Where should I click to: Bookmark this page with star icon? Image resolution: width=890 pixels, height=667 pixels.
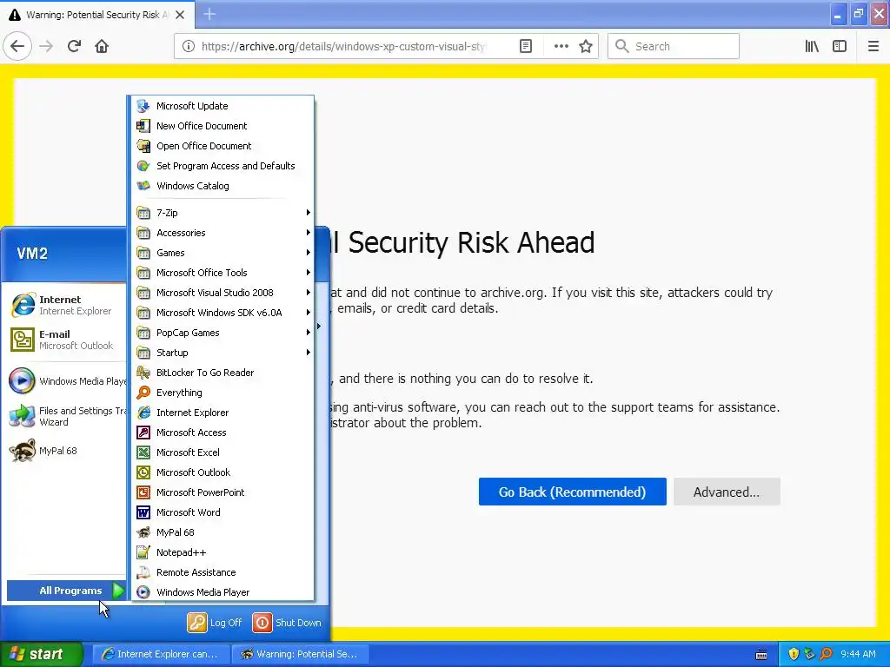click(x=586, y=46)
